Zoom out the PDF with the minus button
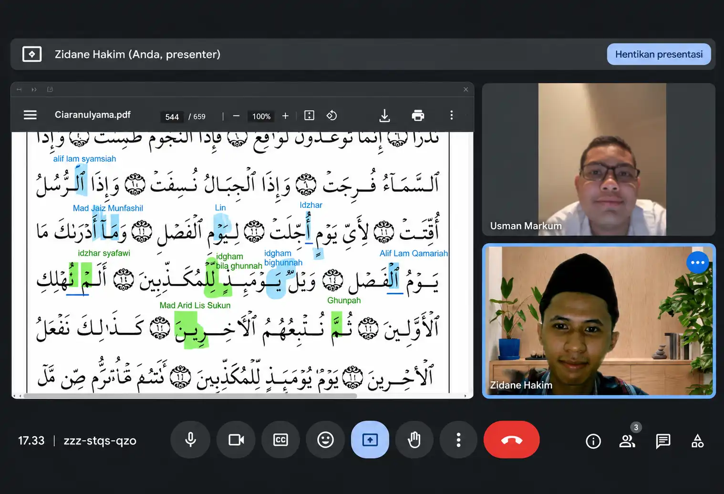 236,116
